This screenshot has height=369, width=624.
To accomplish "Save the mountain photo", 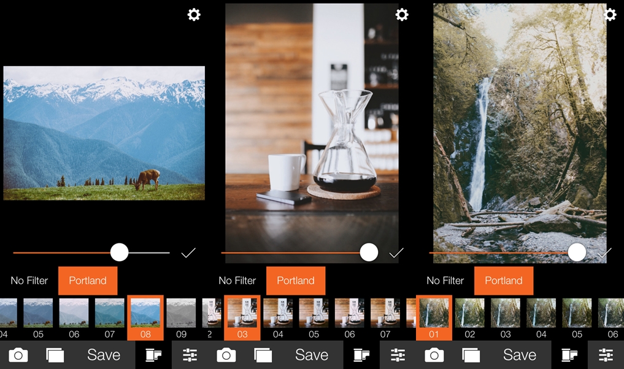I will point(104,355).
